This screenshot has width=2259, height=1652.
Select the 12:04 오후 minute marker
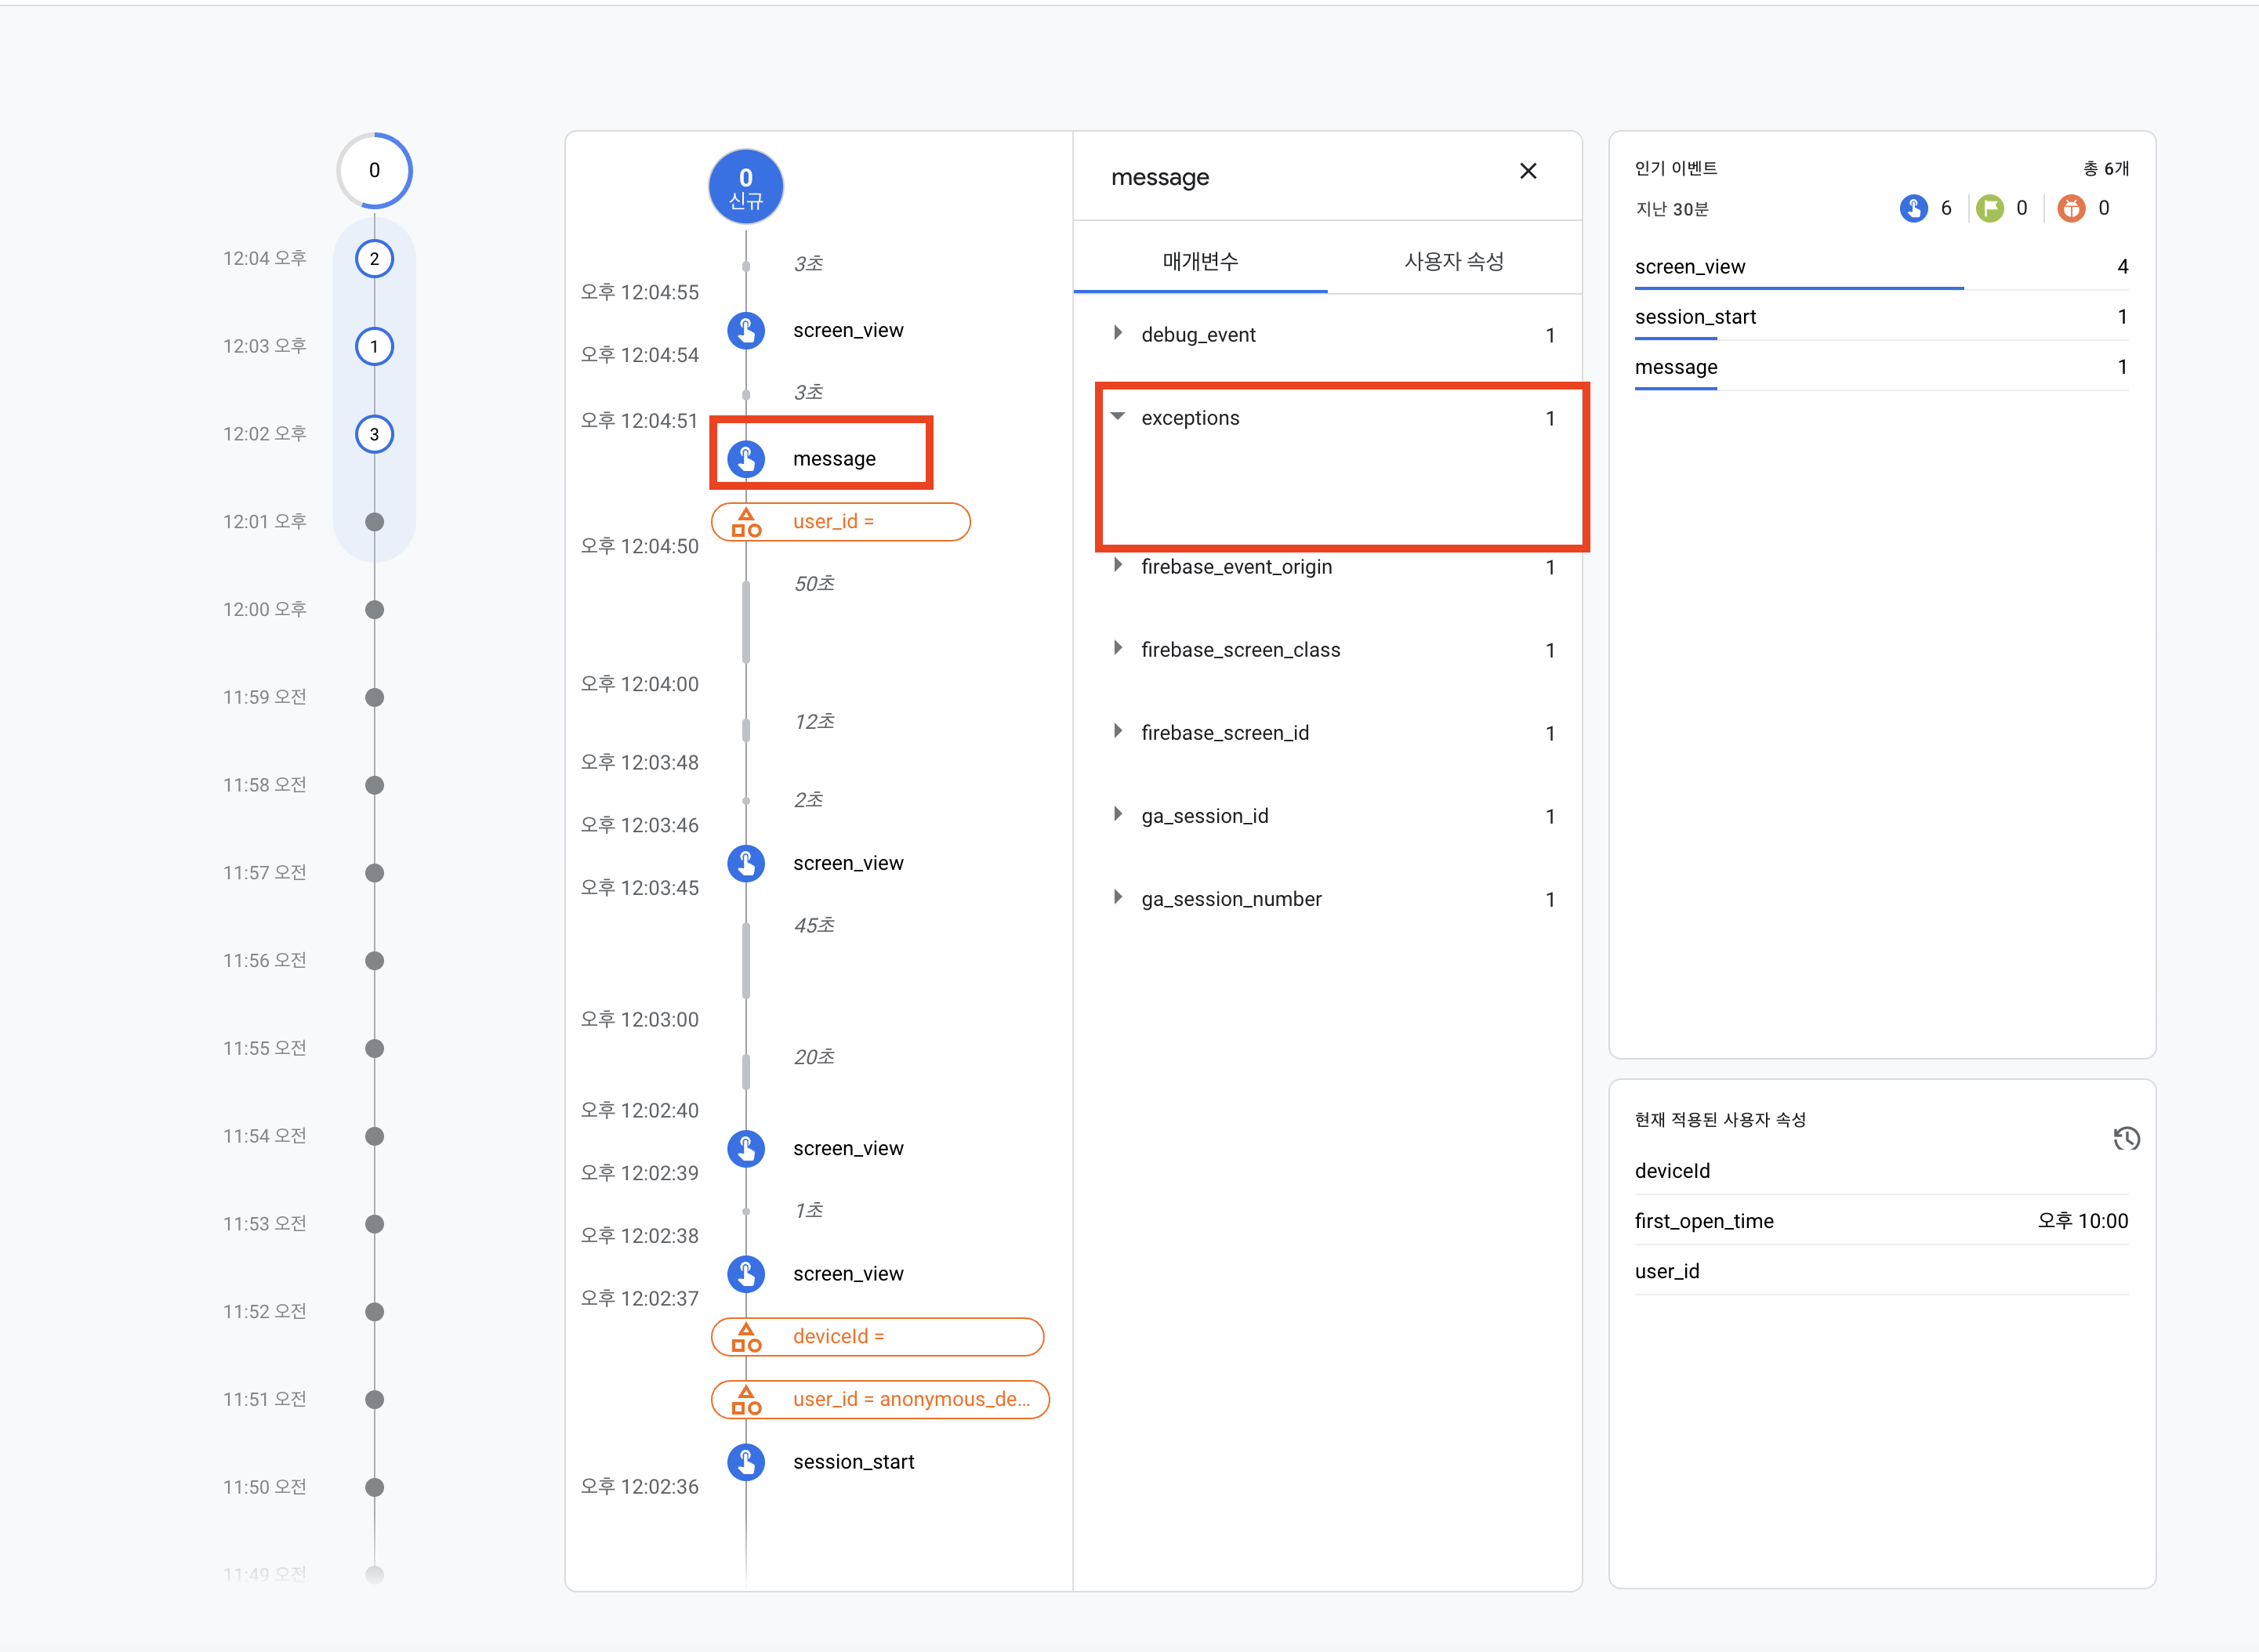click(x=374, y=259)
